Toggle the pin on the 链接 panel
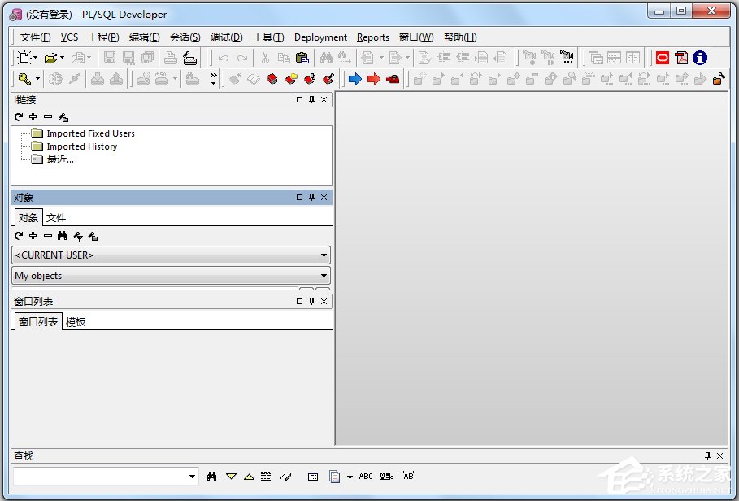739x501 pixels. coord(310,99)
